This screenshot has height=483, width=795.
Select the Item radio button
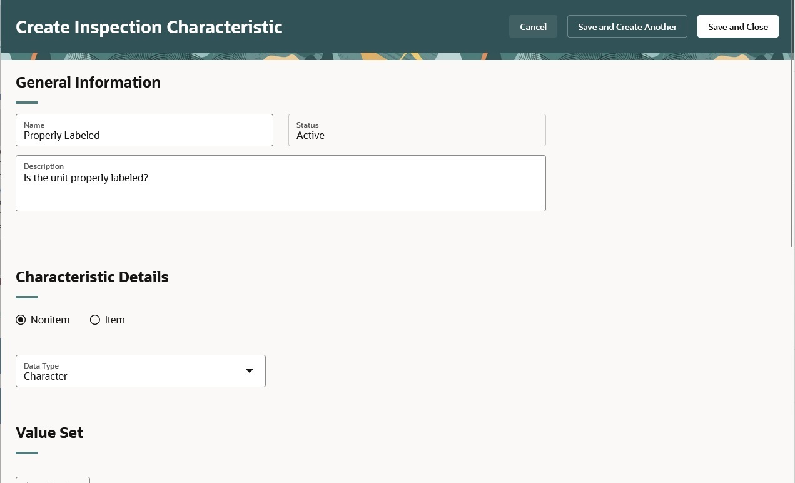click(x=95, y=320)
